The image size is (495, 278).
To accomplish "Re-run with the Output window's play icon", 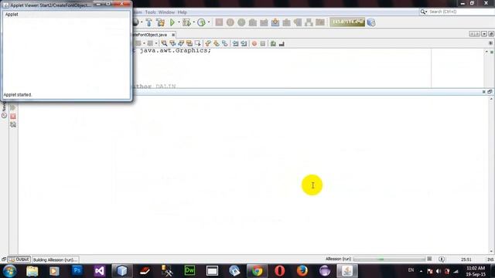I will [x=13, y=108].
